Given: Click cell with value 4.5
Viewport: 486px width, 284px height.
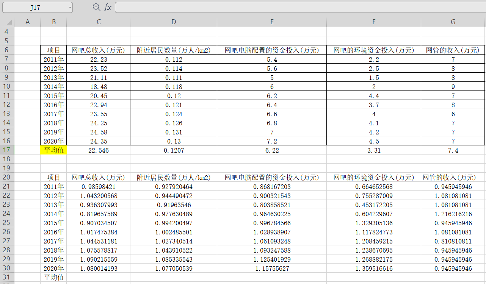Looking at the screenshot, I should pos(374,141).
